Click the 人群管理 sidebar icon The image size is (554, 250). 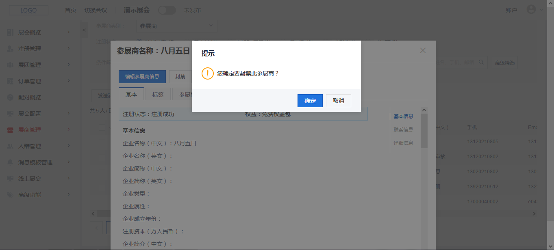10,146
